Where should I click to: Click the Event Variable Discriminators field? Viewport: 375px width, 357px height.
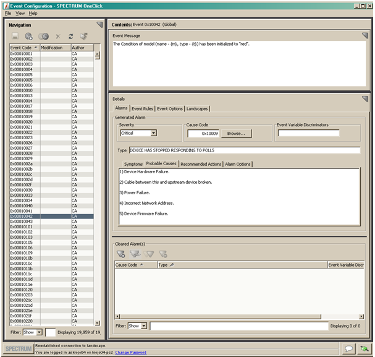pyautogui.click(x=308, y=133)
